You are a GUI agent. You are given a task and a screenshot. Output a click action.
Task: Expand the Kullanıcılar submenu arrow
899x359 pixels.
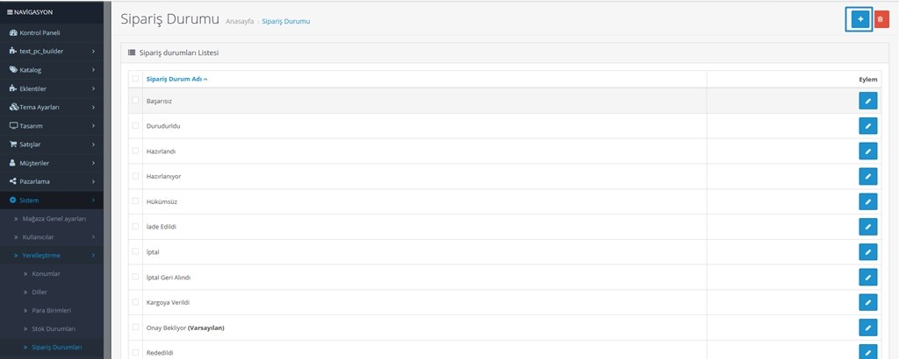tap(93, 236)
